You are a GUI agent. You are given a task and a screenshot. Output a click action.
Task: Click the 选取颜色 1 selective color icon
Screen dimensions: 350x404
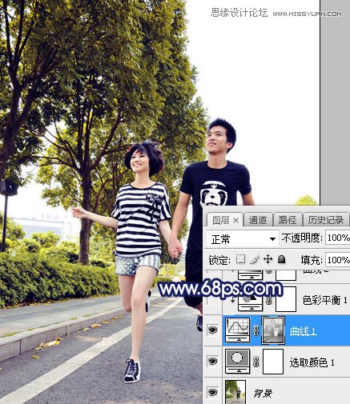point(237,362)
